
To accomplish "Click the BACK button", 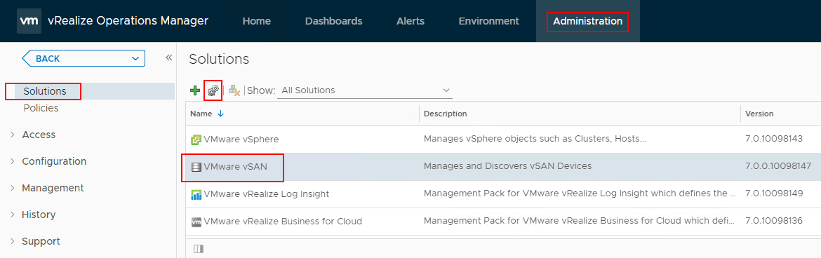I will click(84, 59).
